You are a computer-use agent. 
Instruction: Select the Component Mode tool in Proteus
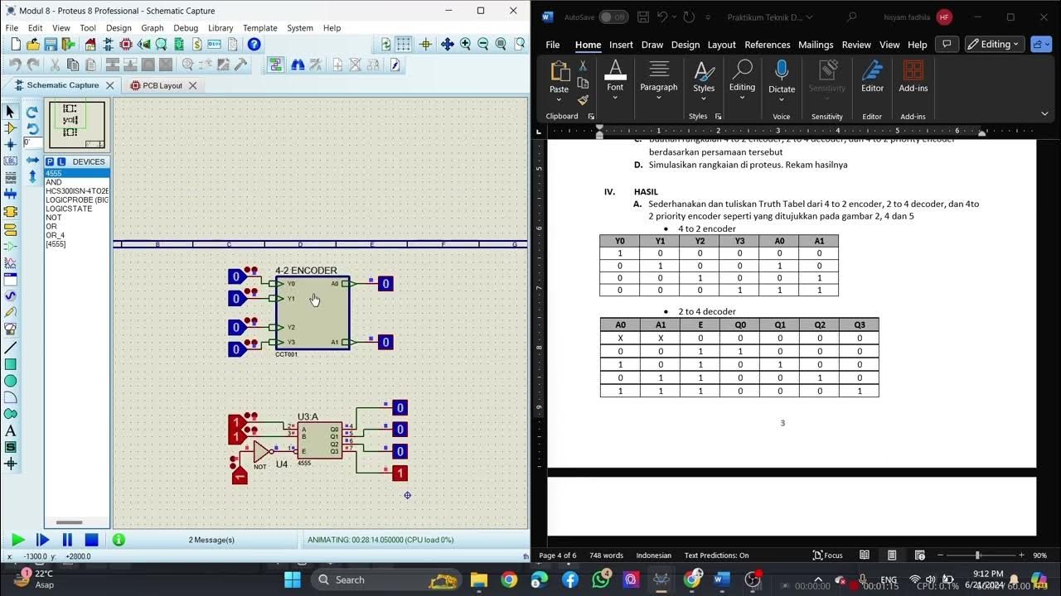click(11, 128)
